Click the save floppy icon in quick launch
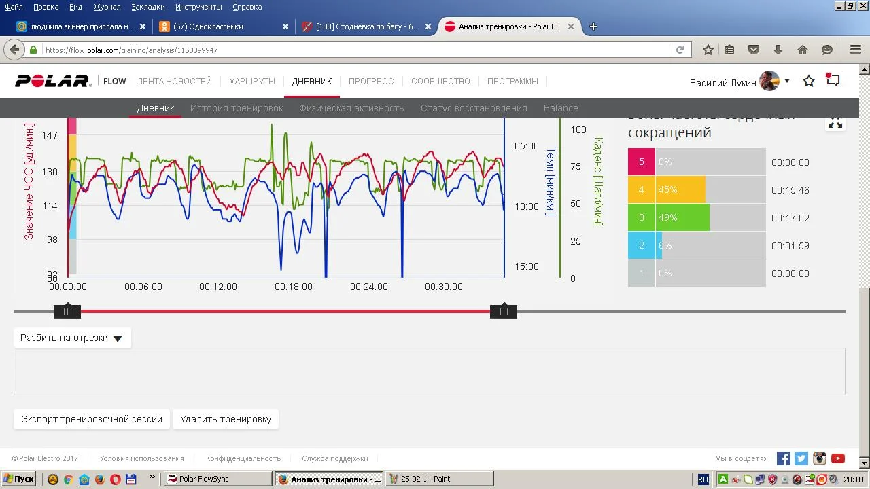The height and width of the screenshot is (489, 870). point(131,479)
